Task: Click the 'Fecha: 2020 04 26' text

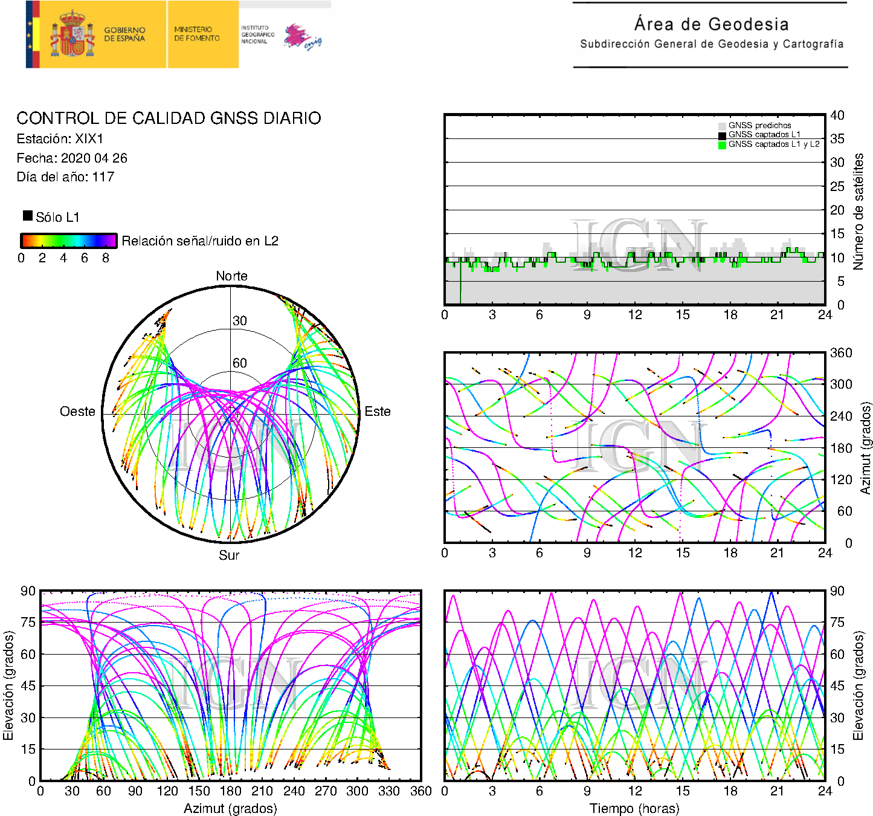Action: pos(72,158)
